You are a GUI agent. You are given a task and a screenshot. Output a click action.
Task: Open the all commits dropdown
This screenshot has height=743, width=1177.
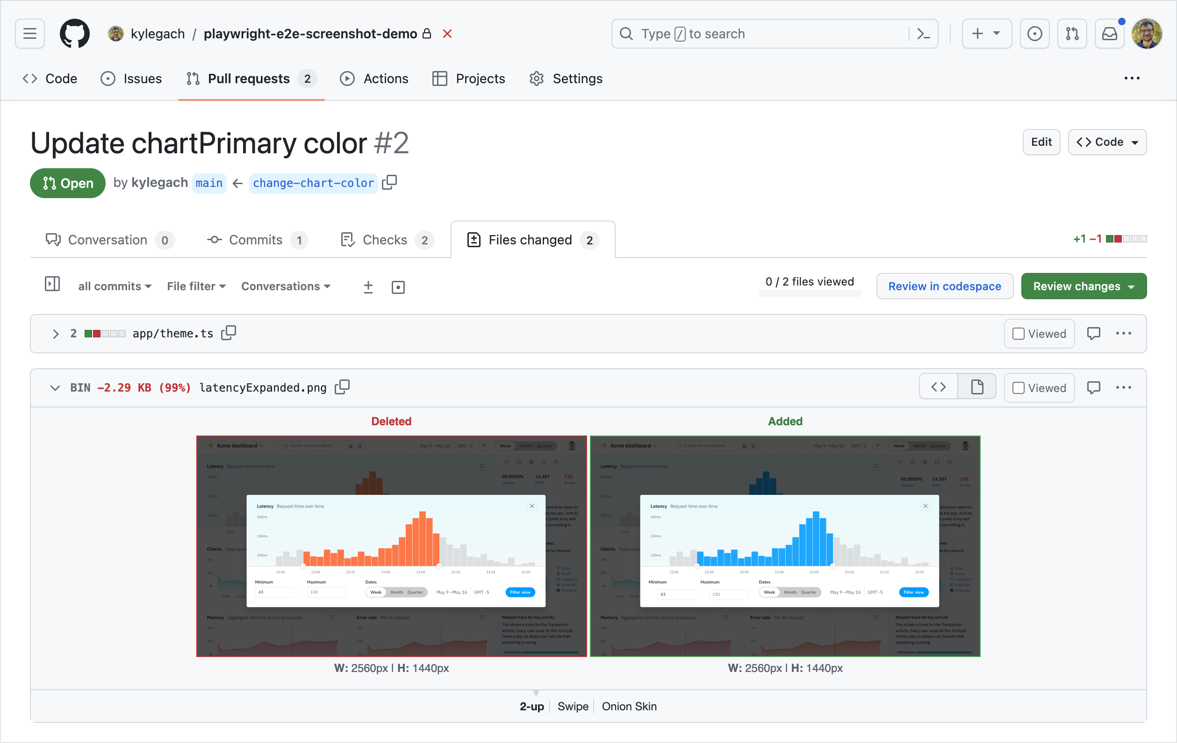tap(115, 286)
